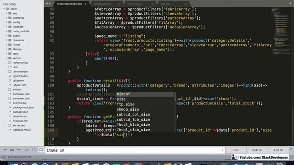Click the Find Prev button
The width and height of the screenshot is (294, 165).
257,150
